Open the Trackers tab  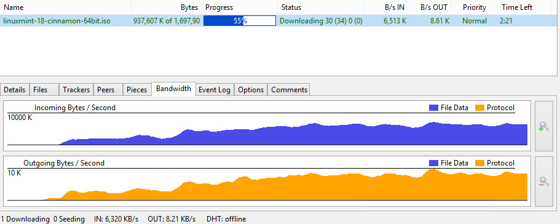[x=76, y=90]
